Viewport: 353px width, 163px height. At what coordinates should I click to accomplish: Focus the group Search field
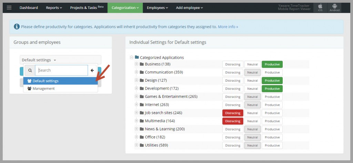coord(61,70)
